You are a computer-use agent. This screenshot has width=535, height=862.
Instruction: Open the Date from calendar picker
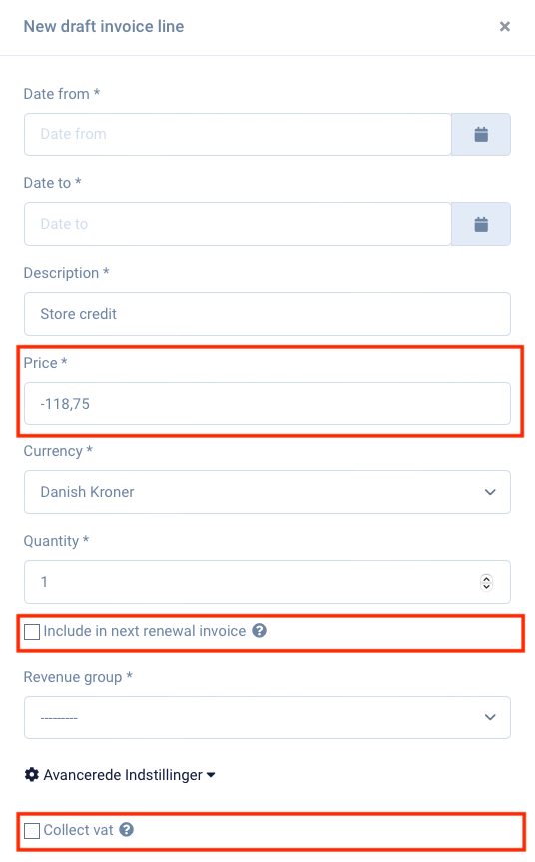(x=481, y=134)
